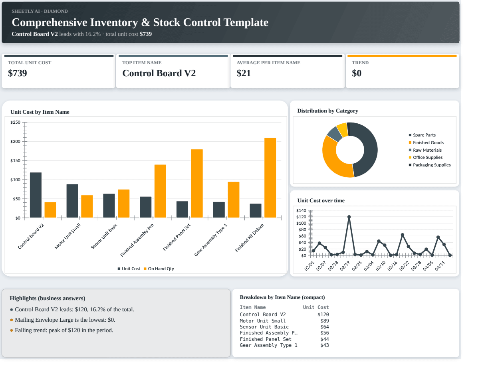Screen dimensions: 490x368
Task: Click the Trend $0 value
Action: [357, 73]
